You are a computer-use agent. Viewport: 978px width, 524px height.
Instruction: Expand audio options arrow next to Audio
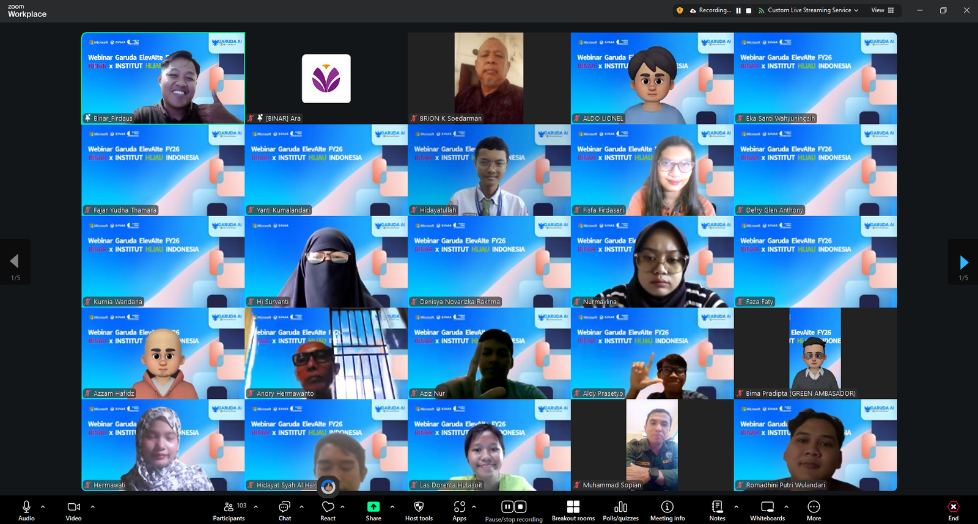[x=43, y=506]
